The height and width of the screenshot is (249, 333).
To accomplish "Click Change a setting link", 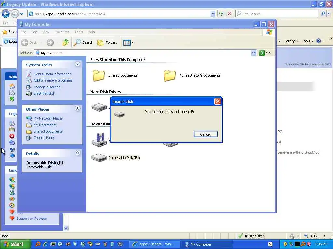I will click(x=47, y=87).
